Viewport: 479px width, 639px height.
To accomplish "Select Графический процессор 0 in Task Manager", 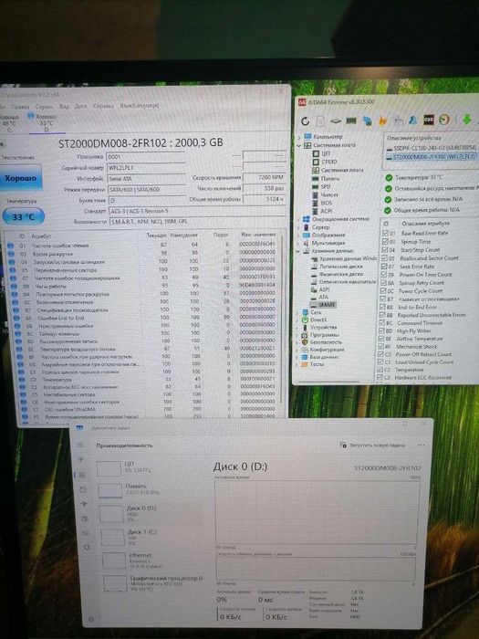I will (x=154, y=583).
